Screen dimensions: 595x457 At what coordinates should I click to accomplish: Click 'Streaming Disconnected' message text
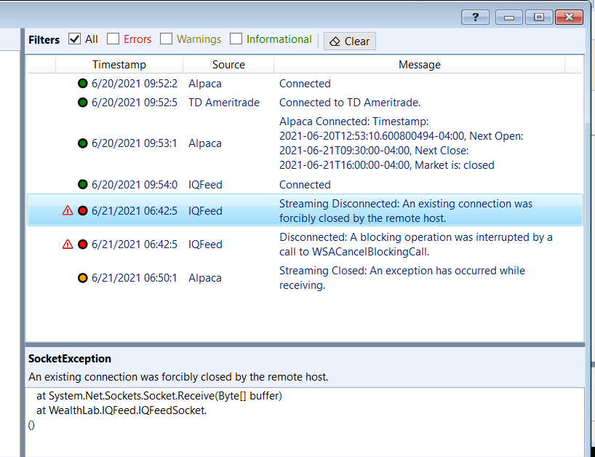tap(406, 210)
